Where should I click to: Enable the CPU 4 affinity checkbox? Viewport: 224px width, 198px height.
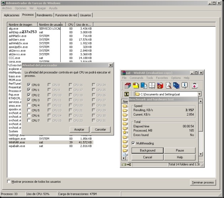point(29,105)
